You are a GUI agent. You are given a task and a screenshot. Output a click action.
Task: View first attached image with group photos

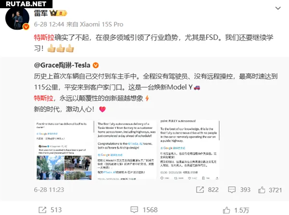coord(64,150)
